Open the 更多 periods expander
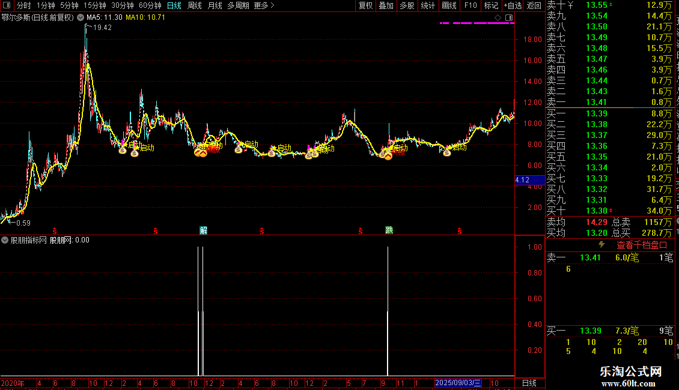This screenshot has width=679, height=390. pos(264,5)
